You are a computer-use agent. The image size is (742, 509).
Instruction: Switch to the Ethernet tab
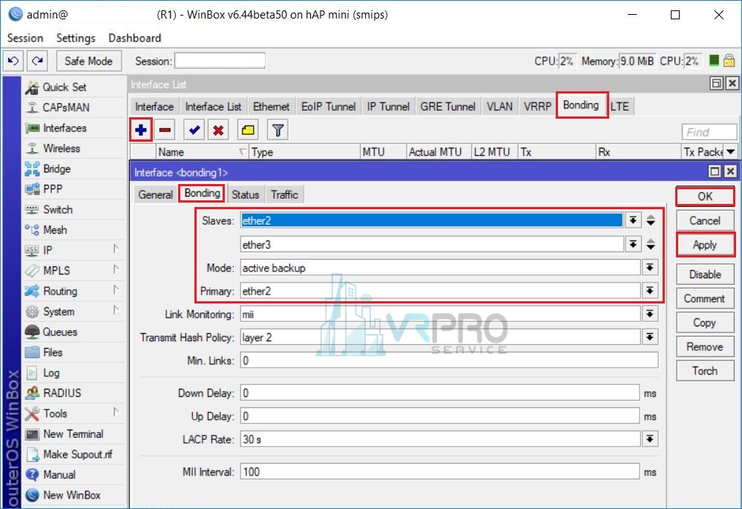coord(271,106)
